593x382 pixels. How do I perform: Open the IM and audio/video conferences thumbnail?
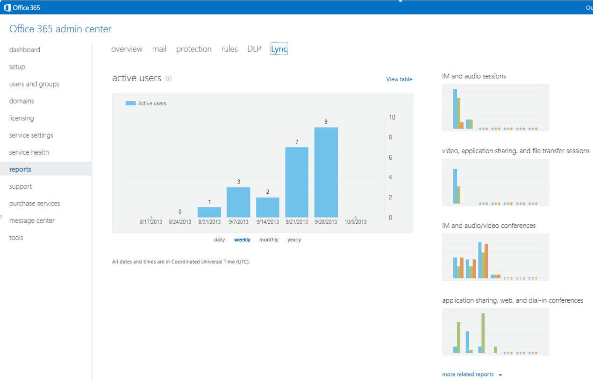pyautogui.click(x=495, y=257)
